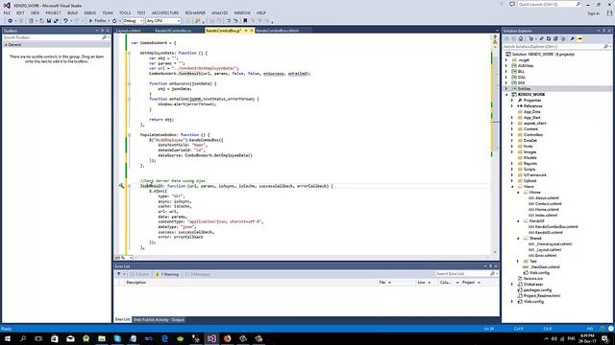Image resolution: width=615 pixels, height=345 pixels.
Task: Open Firefox from the taskbar
Action: click(227, 338)
